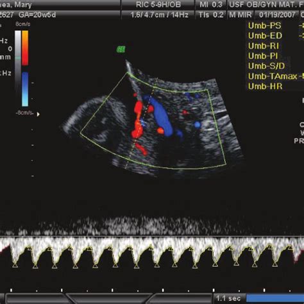The image size is (304, 304).
Task: Click the RIC 5-9H/OB probe label
Action: [158, 4]
